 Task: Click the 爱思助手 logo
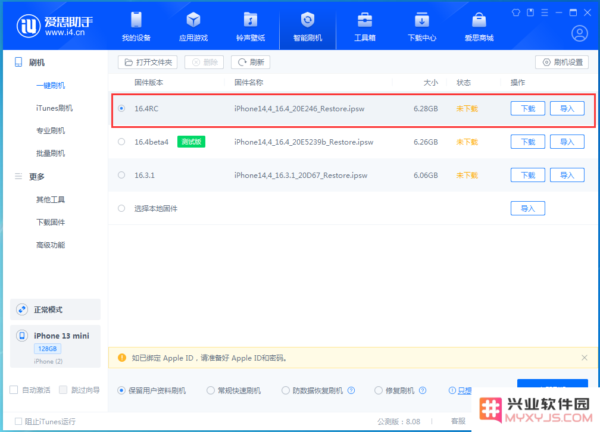55,26
